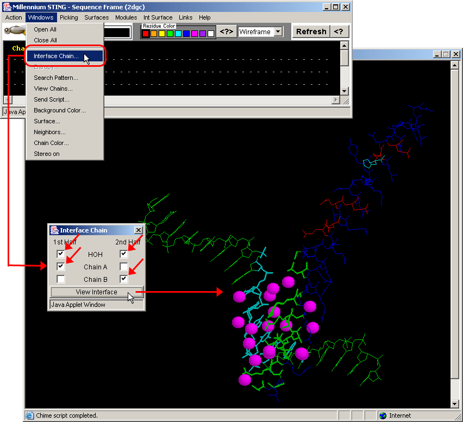Click the black input field in toolbar

click(x=117, y=33)
